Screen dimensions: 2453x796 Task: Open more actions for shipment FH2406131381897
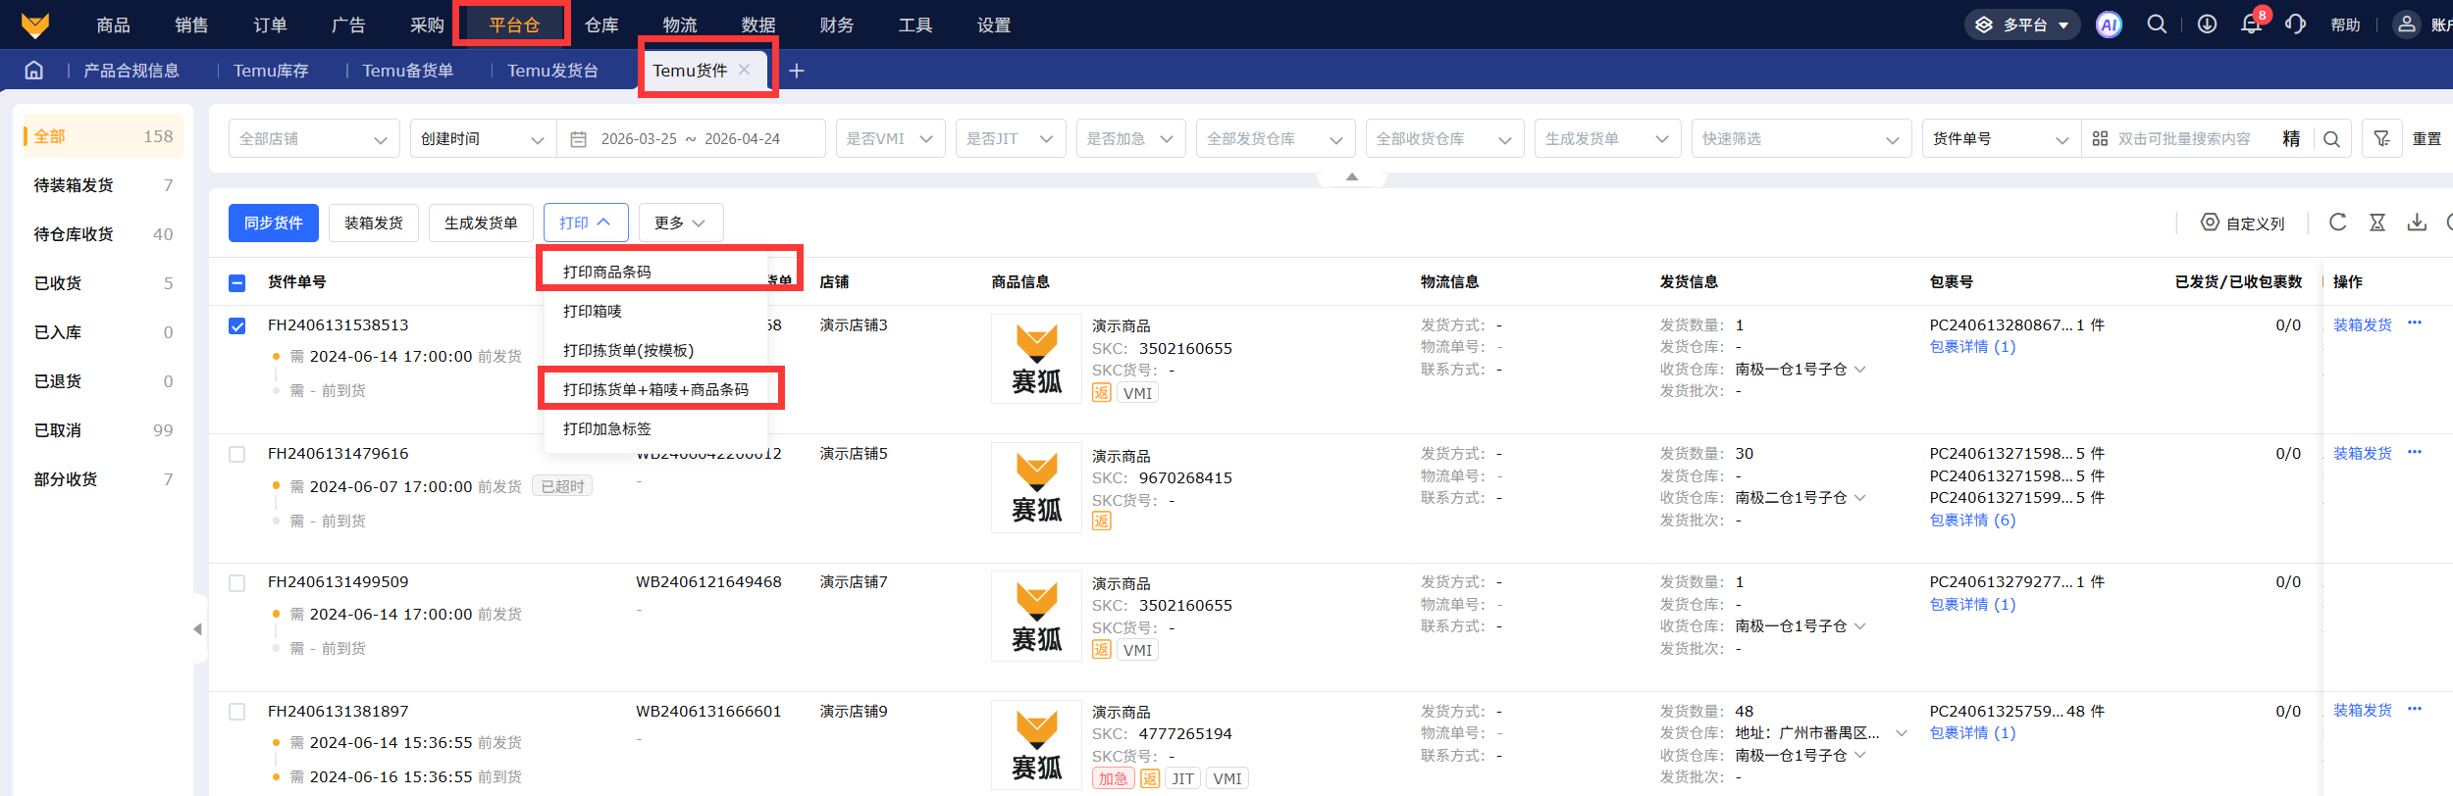point(2415,709)
